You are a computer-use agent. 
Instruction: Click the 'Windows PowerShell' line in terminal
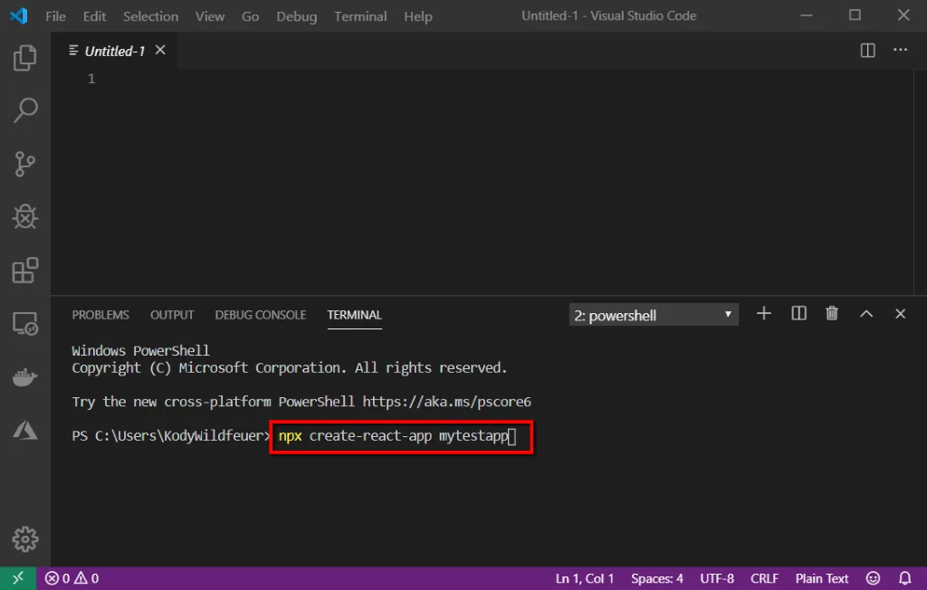(x=140, y=350)
